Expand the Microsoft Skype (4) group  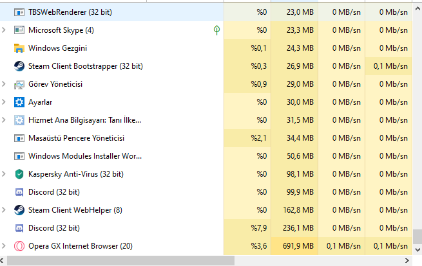[x=4, y=30]
